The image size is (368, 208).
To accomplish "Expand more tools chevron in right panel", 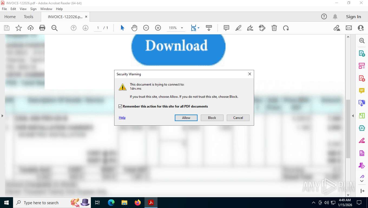I will (362, 181).
